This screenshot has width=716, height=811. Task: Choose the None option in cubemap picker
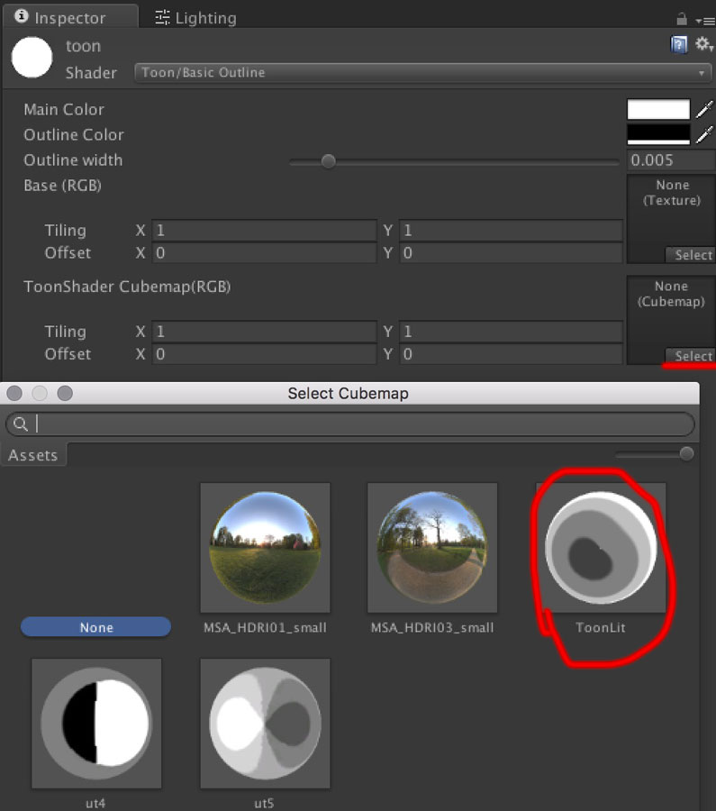(95, 627)
